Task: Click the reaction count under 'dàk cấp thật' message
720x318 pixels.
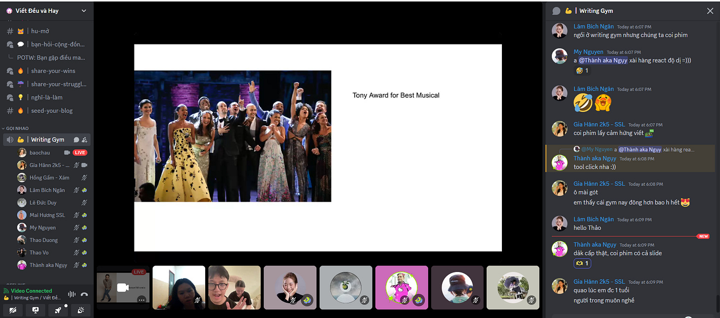Action: 582,264
